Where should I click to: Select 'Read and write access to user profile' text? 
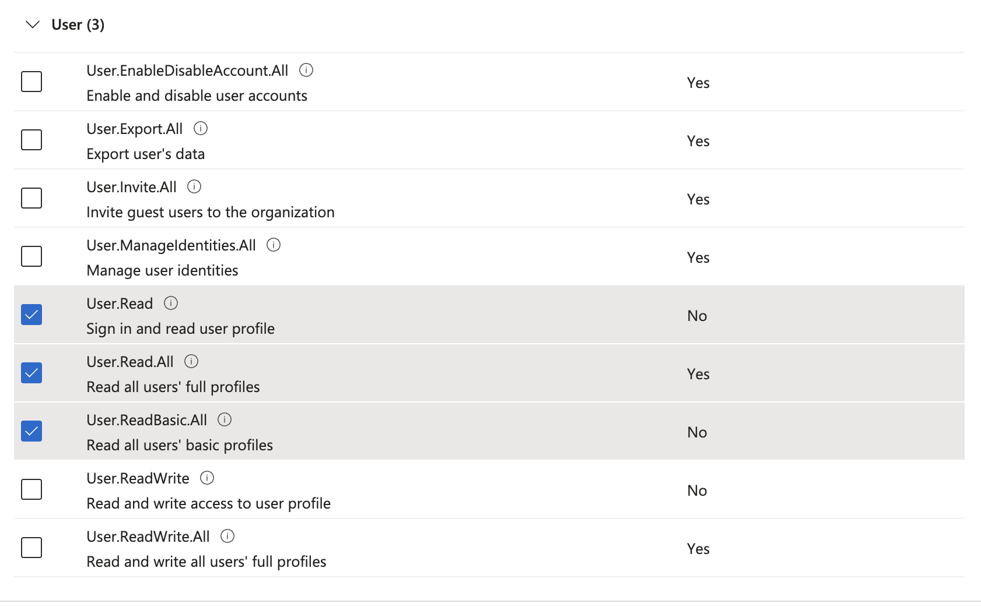[x=208, y=503]
